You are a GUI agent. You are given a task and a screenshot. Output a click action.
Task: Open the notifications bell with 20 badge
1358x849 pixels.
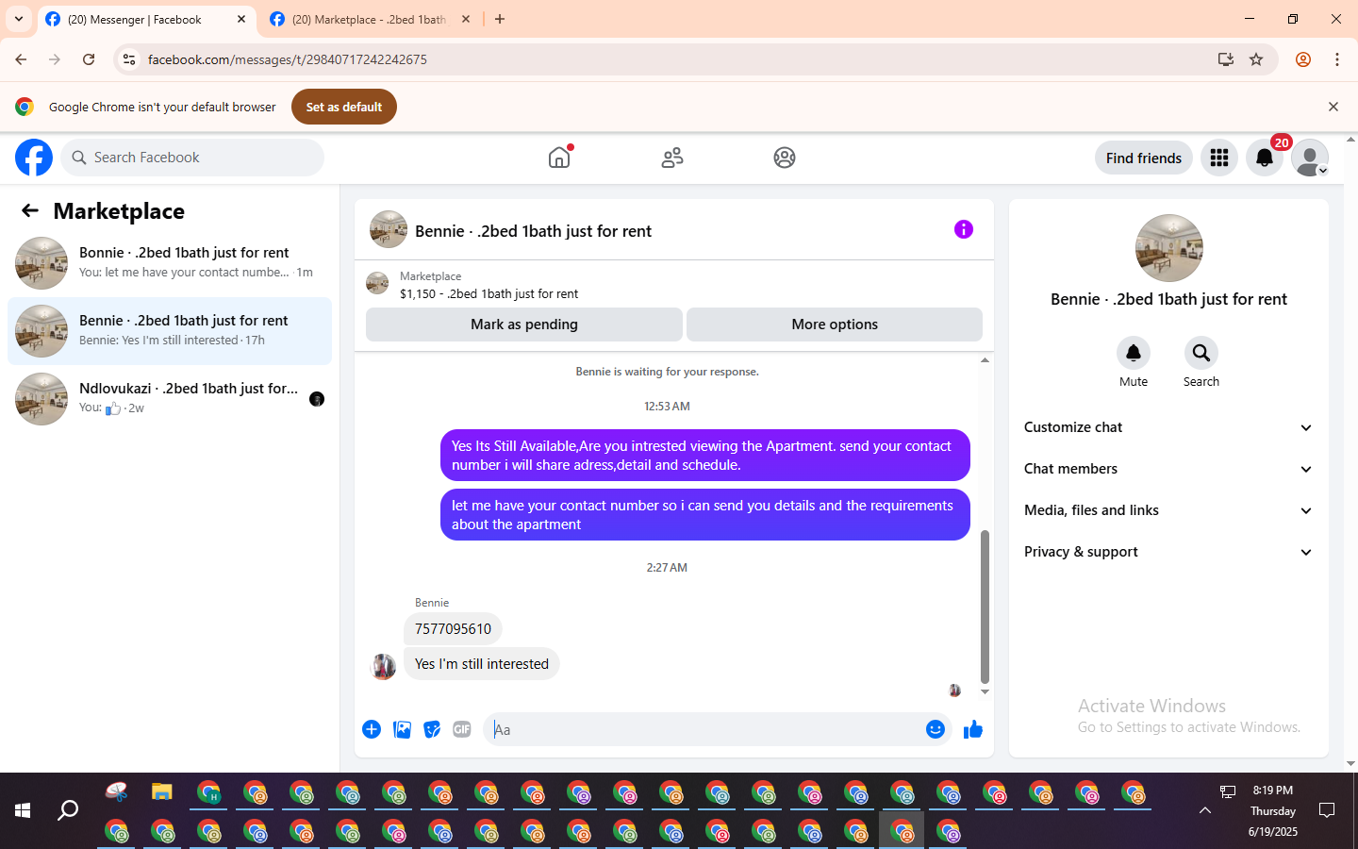tap(1265, 158)
